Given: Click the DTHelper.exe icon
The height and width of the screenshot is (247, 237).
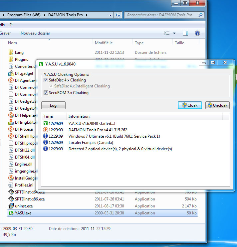Looking at the screenshot, I should [11, 115].
